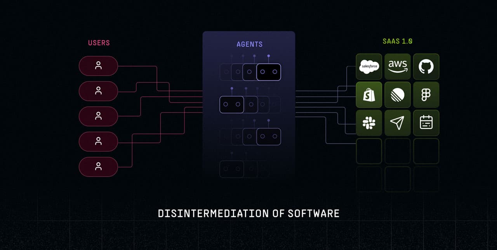Open the GitHub octocat icon
This screenshot has width=497, height=250.
point(426,66)
